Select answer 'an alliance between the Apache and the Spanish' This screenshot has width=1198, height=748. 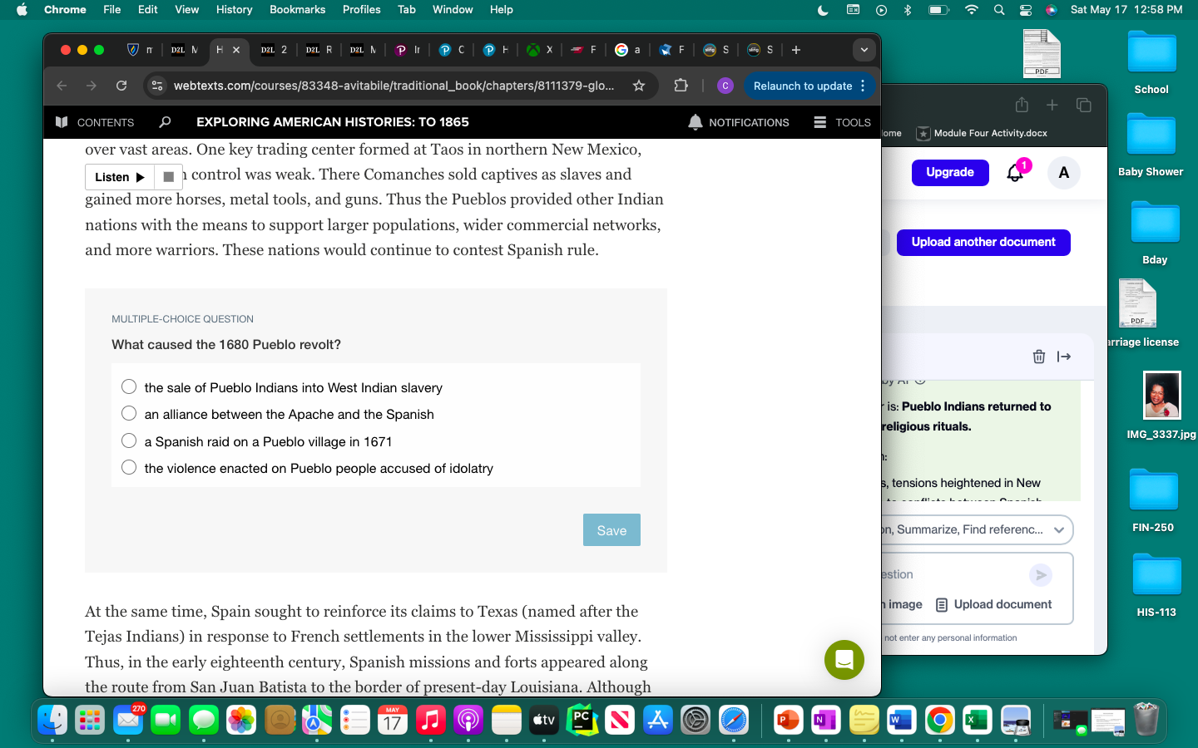pyautogui.click(x=129, y=413)
